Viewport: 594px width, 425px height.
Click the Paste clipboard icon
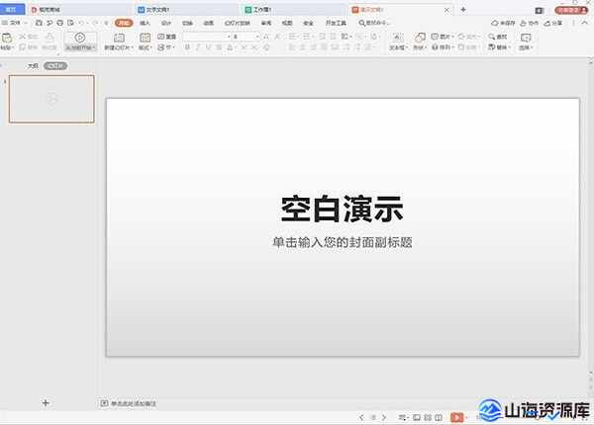(x=7, y=37)
